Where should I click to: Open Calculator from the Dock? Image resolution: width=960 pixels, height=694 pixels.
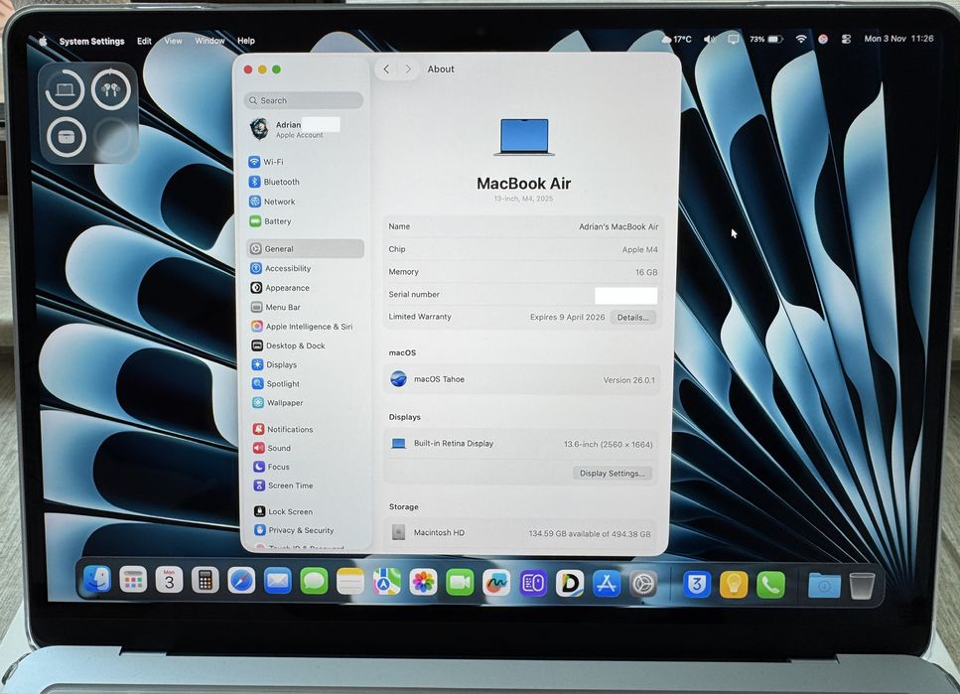[206, 580]
